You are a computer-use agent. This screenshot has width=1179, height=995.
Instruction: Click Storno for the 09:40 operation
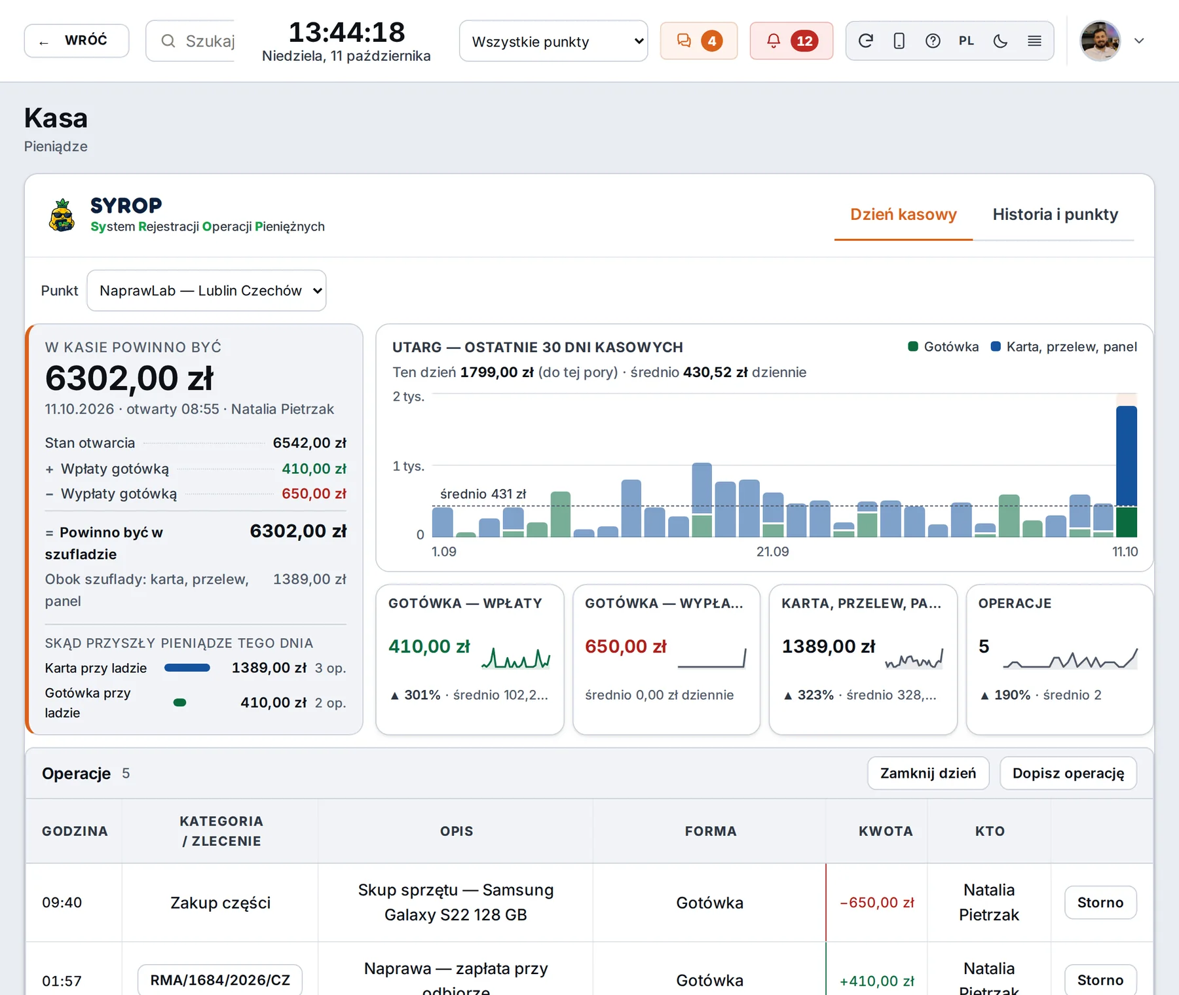click(x=1100, y=903)
